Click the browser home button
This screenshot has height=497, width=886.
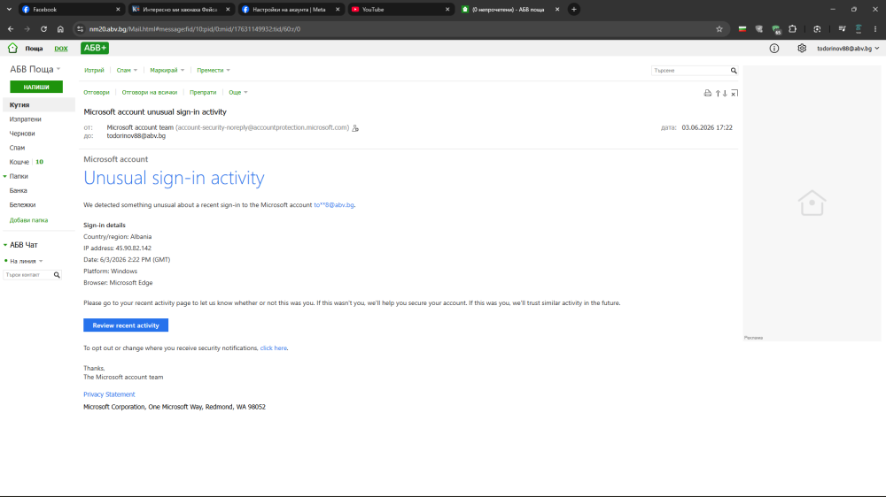[x=60, y=29]
